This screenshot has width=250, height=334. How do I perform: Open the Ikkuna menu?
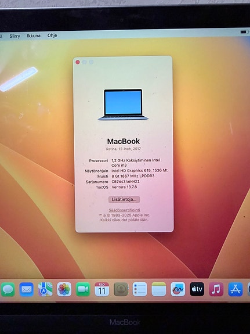click(34, 35)
